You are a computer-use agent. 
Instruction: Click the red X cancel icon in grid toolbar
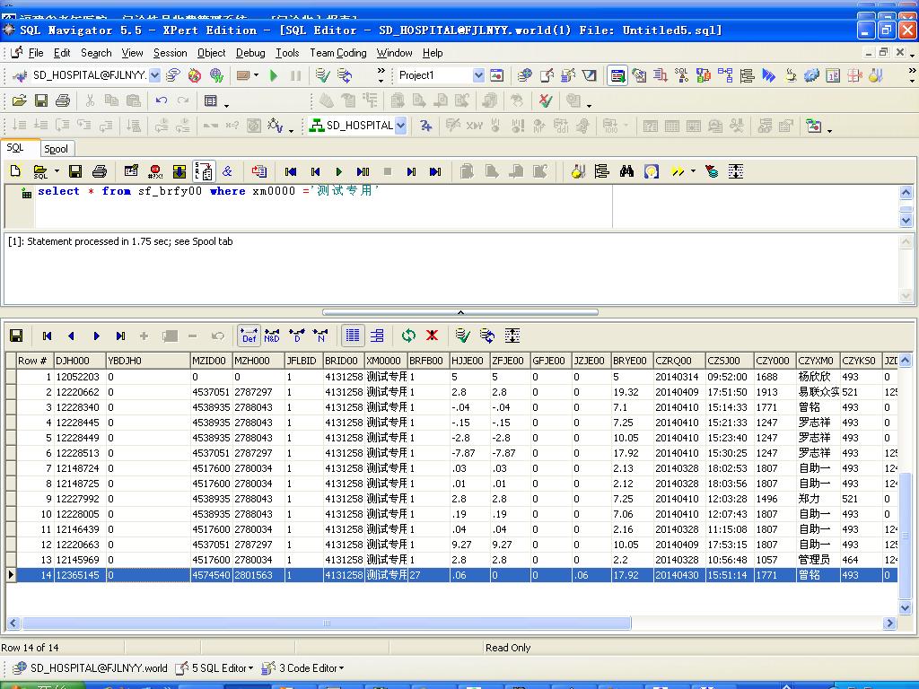[432, 336]
